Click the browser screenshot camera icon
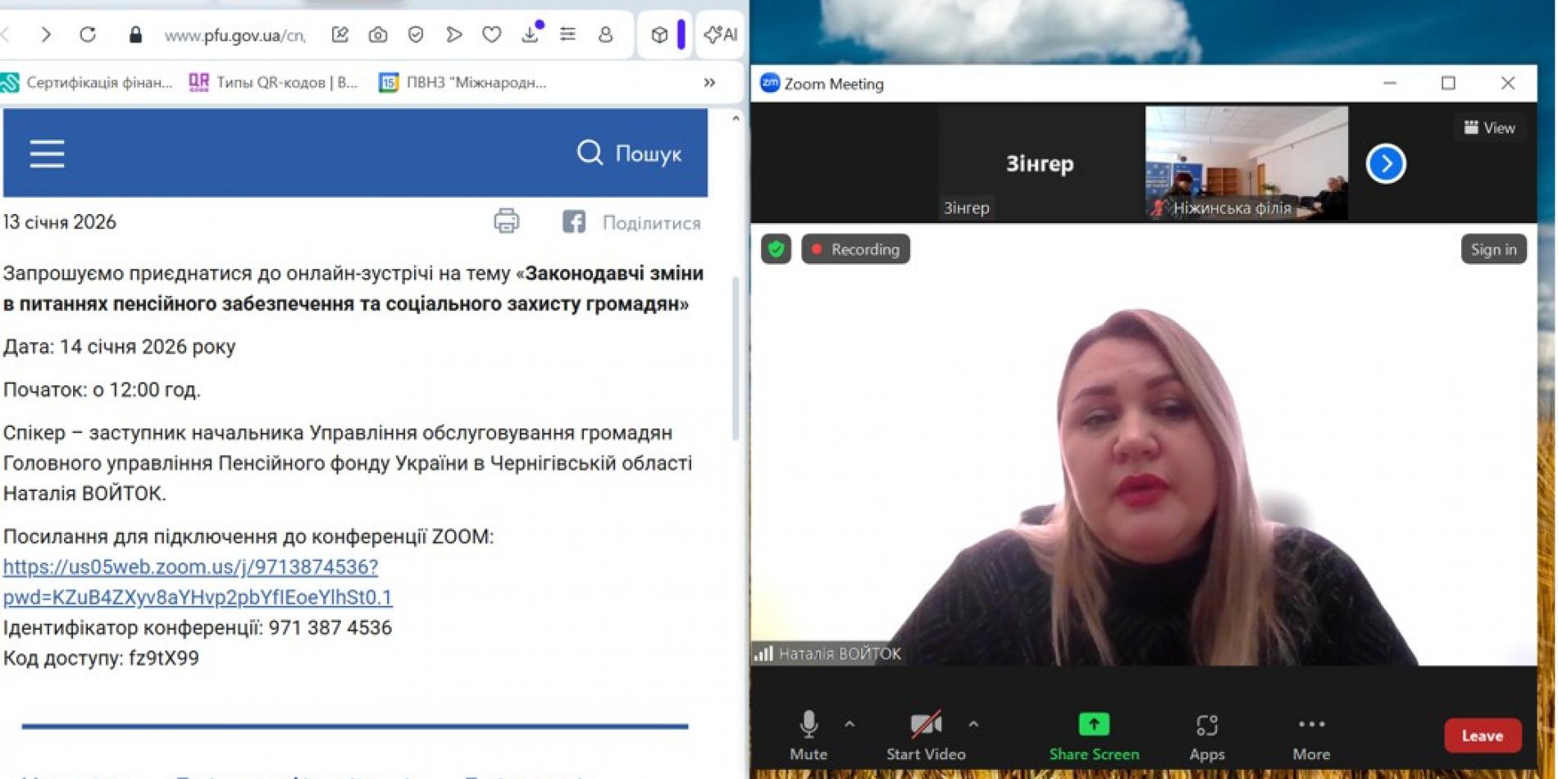This screenshot has height=779, width=1558. pos(376,35)
